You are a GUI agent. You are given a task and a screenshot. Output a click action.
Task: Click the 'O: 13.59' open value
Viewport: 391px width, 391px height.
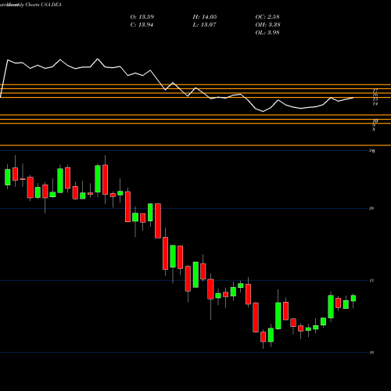click(142, 17)
